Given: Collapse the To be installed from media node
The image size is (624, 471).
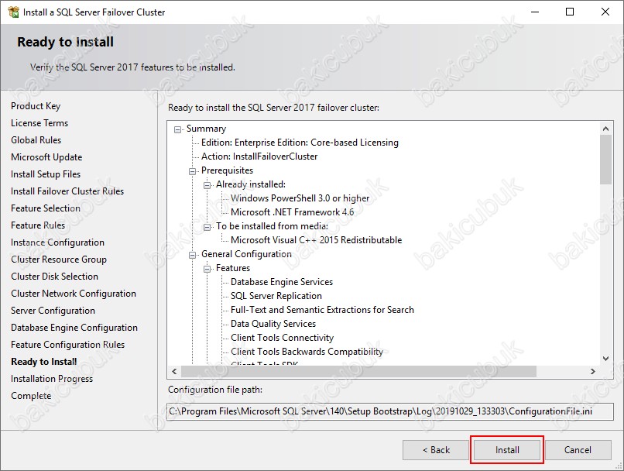Looking at the screenshot, I should click(x=207, y=227).
